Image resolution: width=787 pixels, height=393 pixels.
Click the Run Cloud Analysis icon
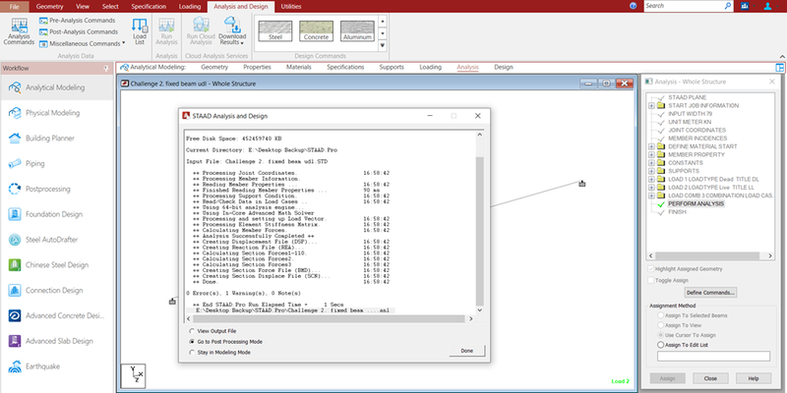(x=201, y=31)
